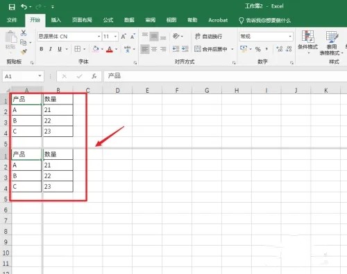Click the Enter checkmark in formula bar
Screen dimensions: 347x274
pos(79,76)
